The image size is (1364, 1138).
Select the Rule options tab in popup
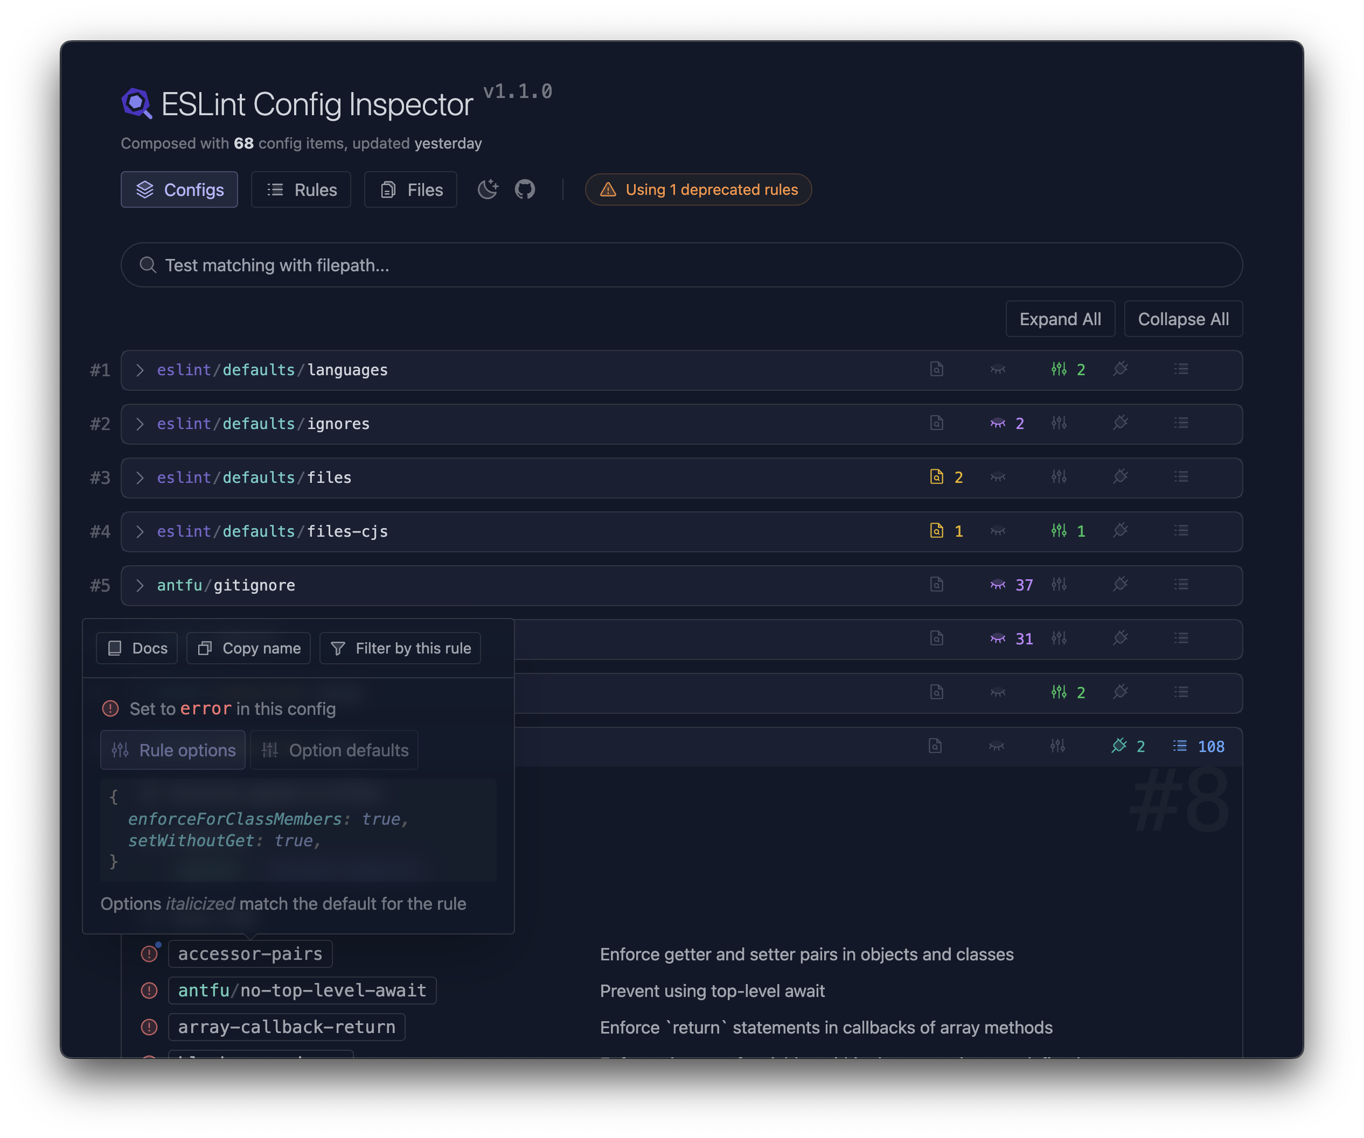[173, 750]
